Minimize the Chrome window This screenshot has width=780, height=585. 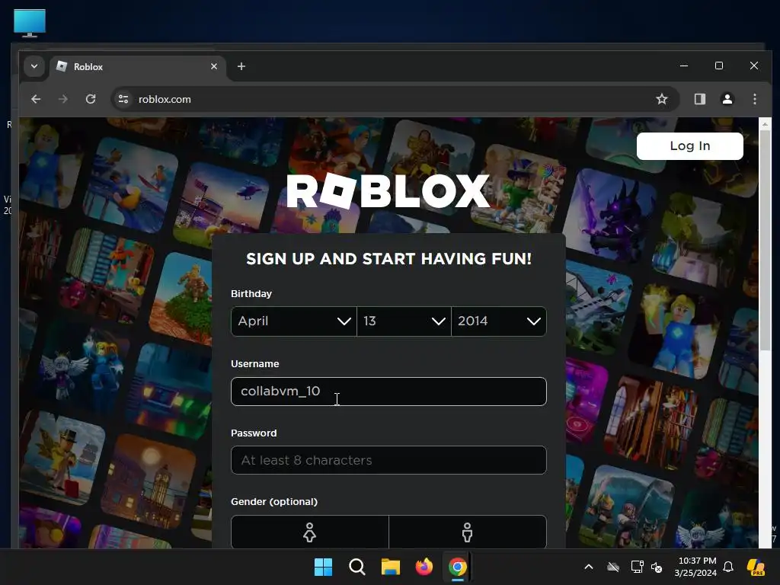coord(684,66)
